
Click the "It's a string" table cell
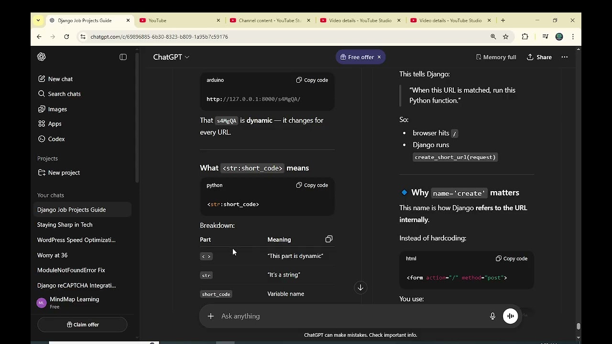pyautogui.click(x=284, y=275)
